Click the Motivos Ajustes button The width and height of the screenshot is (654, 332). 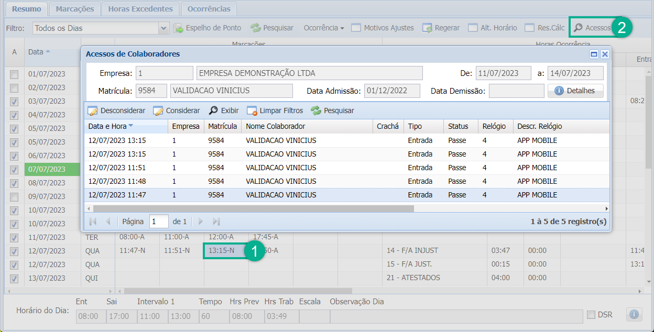point(383,28)
